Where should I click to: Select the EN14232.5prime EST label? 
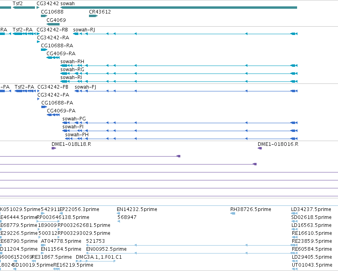pos(137,209)
